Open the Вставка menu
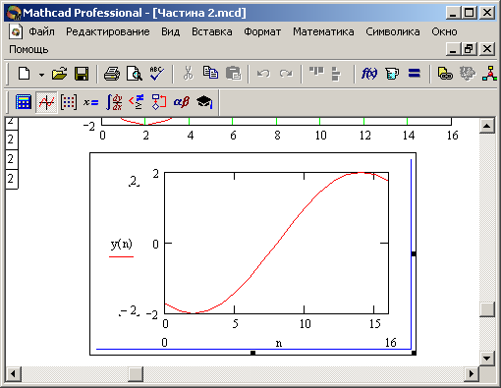501x388 pixels. pos(212,31)
